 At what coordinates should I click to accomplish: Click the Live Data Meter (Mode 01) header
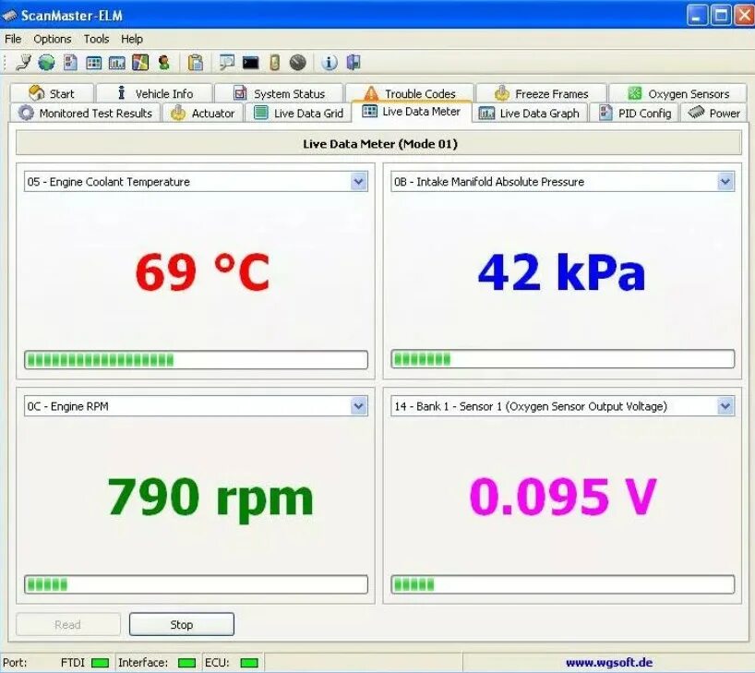pos(379,144)
